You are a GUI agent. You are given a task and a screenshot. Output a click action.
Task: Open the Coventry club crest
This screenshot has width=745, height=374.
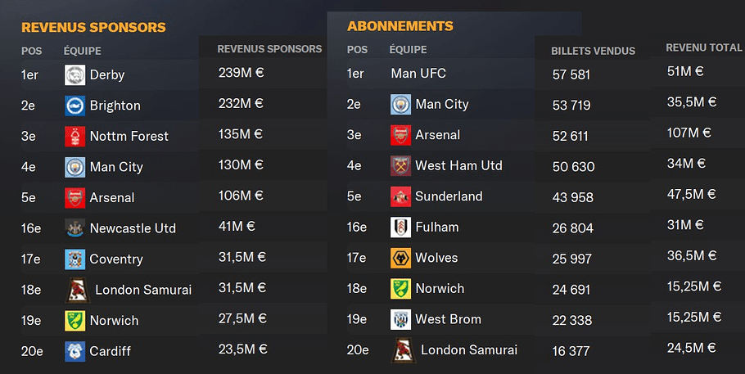75,259
